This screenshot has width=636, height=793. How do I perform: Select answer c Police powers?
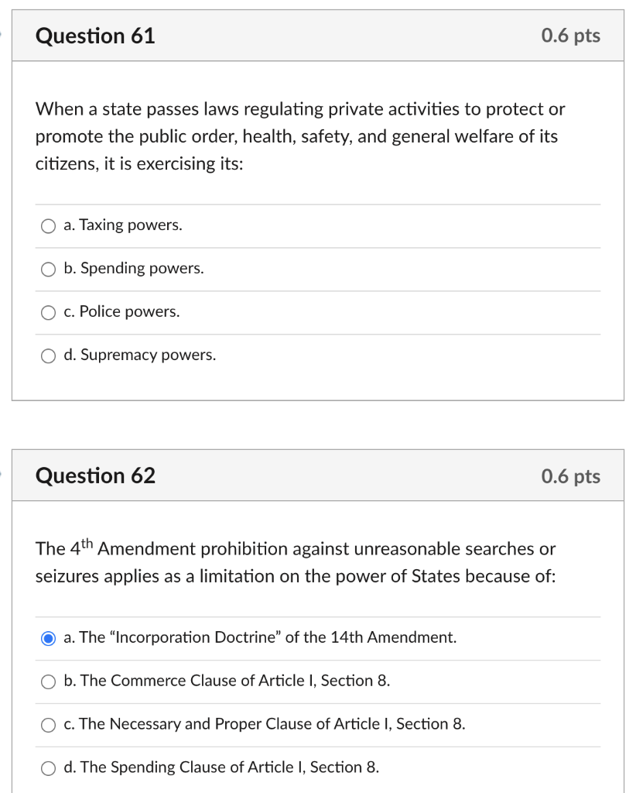(48, 312)
